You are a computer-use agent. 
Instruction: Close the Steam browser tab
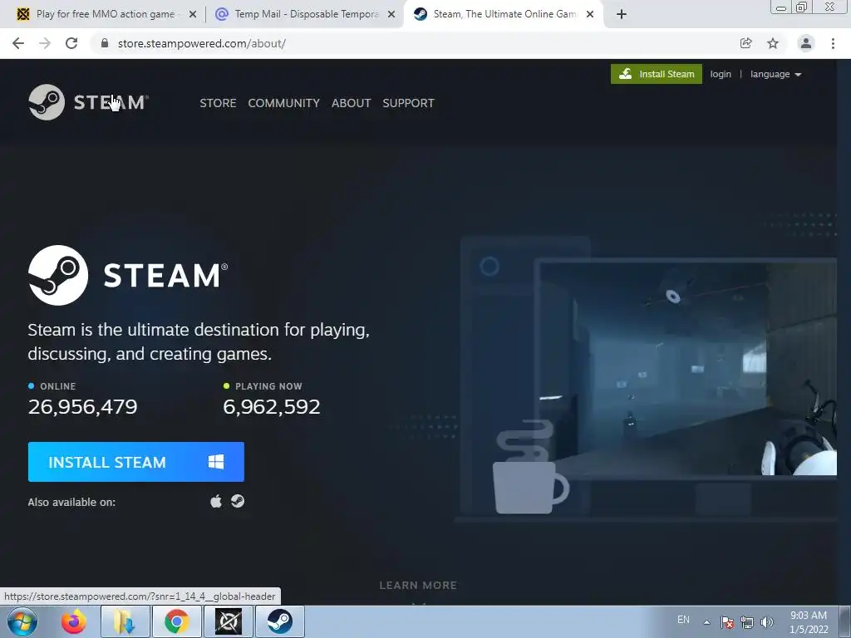(590, 15)
